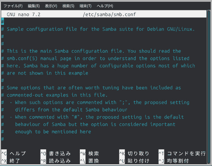Image resolution: width=212 pixels, height=166 pixels.
Task: Open the ファイル(F) menu
Action: 13,6
